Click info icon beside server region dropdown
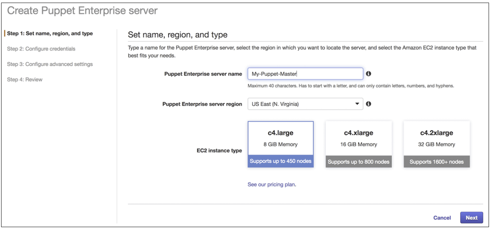Viewport: 492px width, 229px height. 369,104
